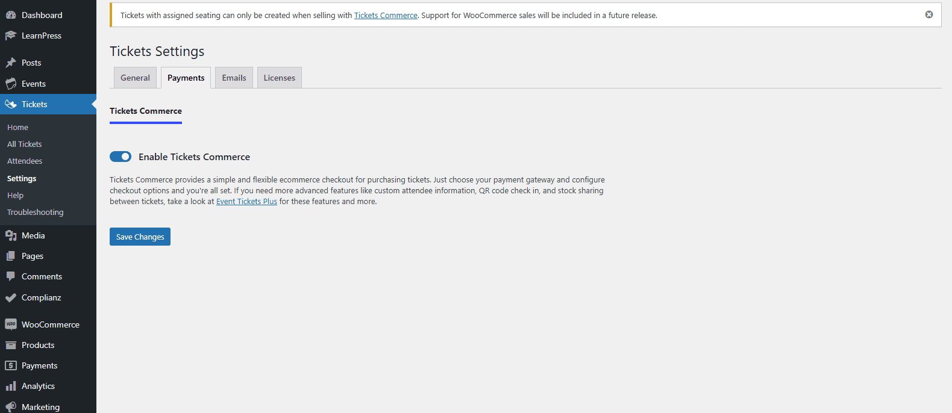The image size is (952, 413).
Task: Switch to the General settings tab
Action: (135, 78)
